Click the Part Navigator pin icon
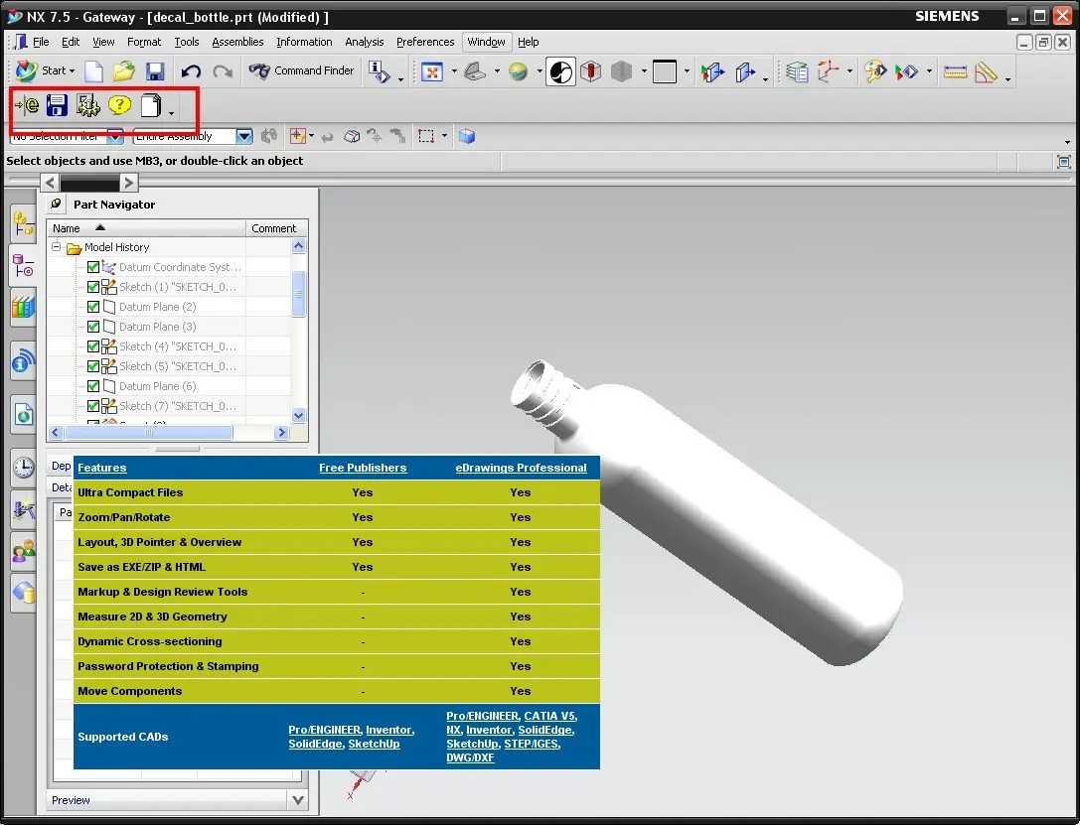Screen dimensions: 1080x825 [x=57, y=205]
